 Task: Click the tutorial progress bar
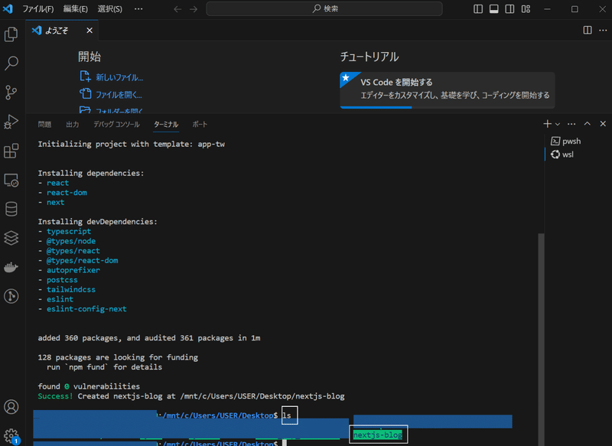[x=448, y=107]
